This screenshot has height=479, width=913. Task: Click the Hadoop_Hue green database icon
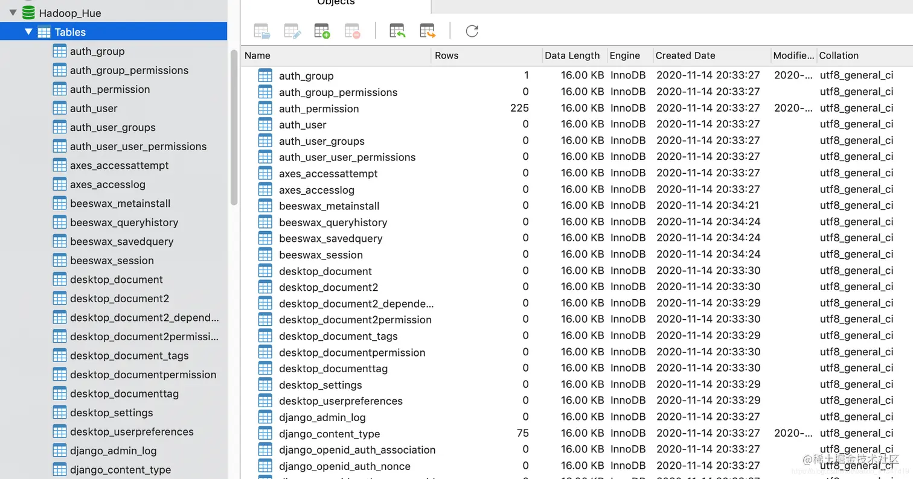click(28, 13)
